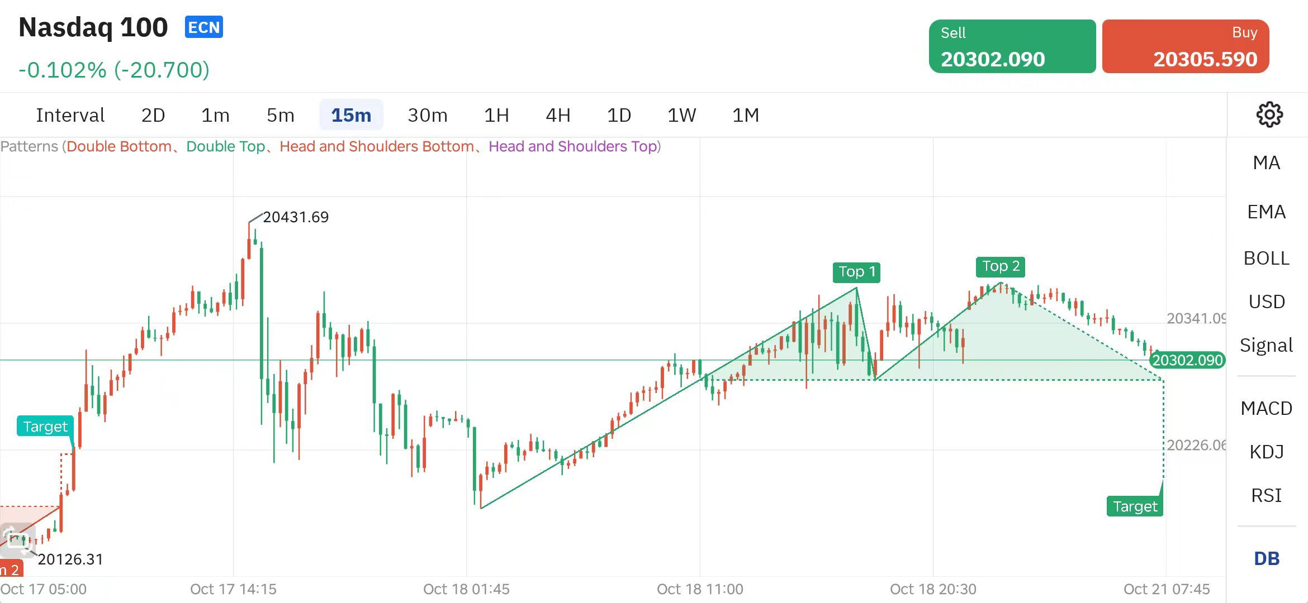Switch to the 1H interval tab

pyautogui.click(x=496, y=116)
